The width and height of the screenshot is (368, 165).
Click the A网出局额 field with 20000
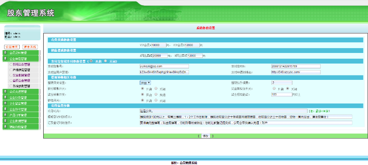[x=160, y=56]
